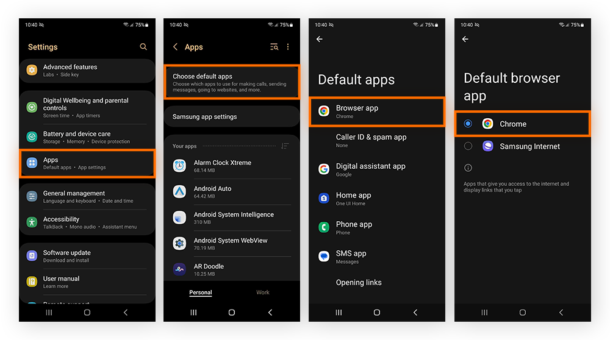Tap Google icon beside Digital assistant app
Screen dimensions: 610x340
tap(324, 169)
